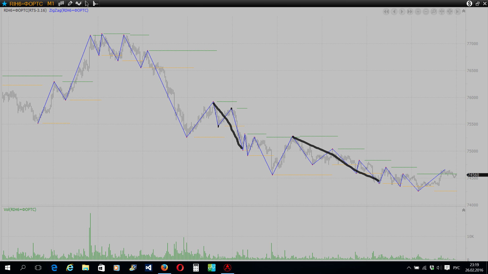The height and width of the screenshot is (274, 488).
Task: Open the indicators chart icon
Action: (x=78, y=4)
